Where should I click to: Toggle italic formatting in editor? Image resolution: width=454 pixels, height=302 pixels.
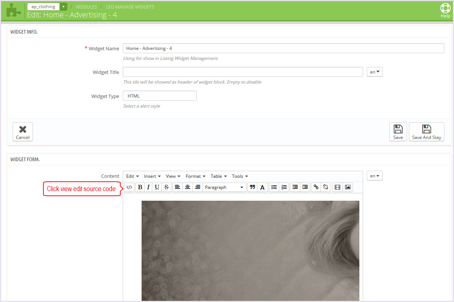pos(148,187)
